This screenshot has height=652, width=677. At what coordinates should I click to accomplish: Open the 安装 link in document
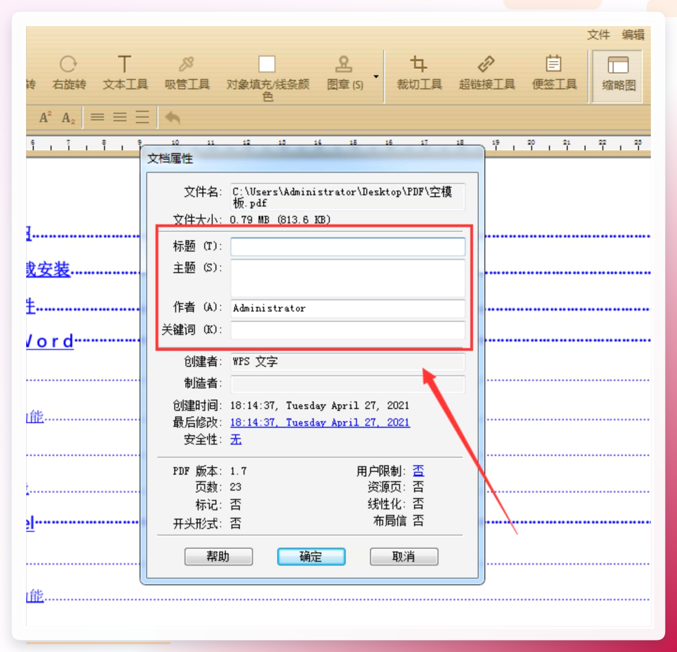(48, 269)
